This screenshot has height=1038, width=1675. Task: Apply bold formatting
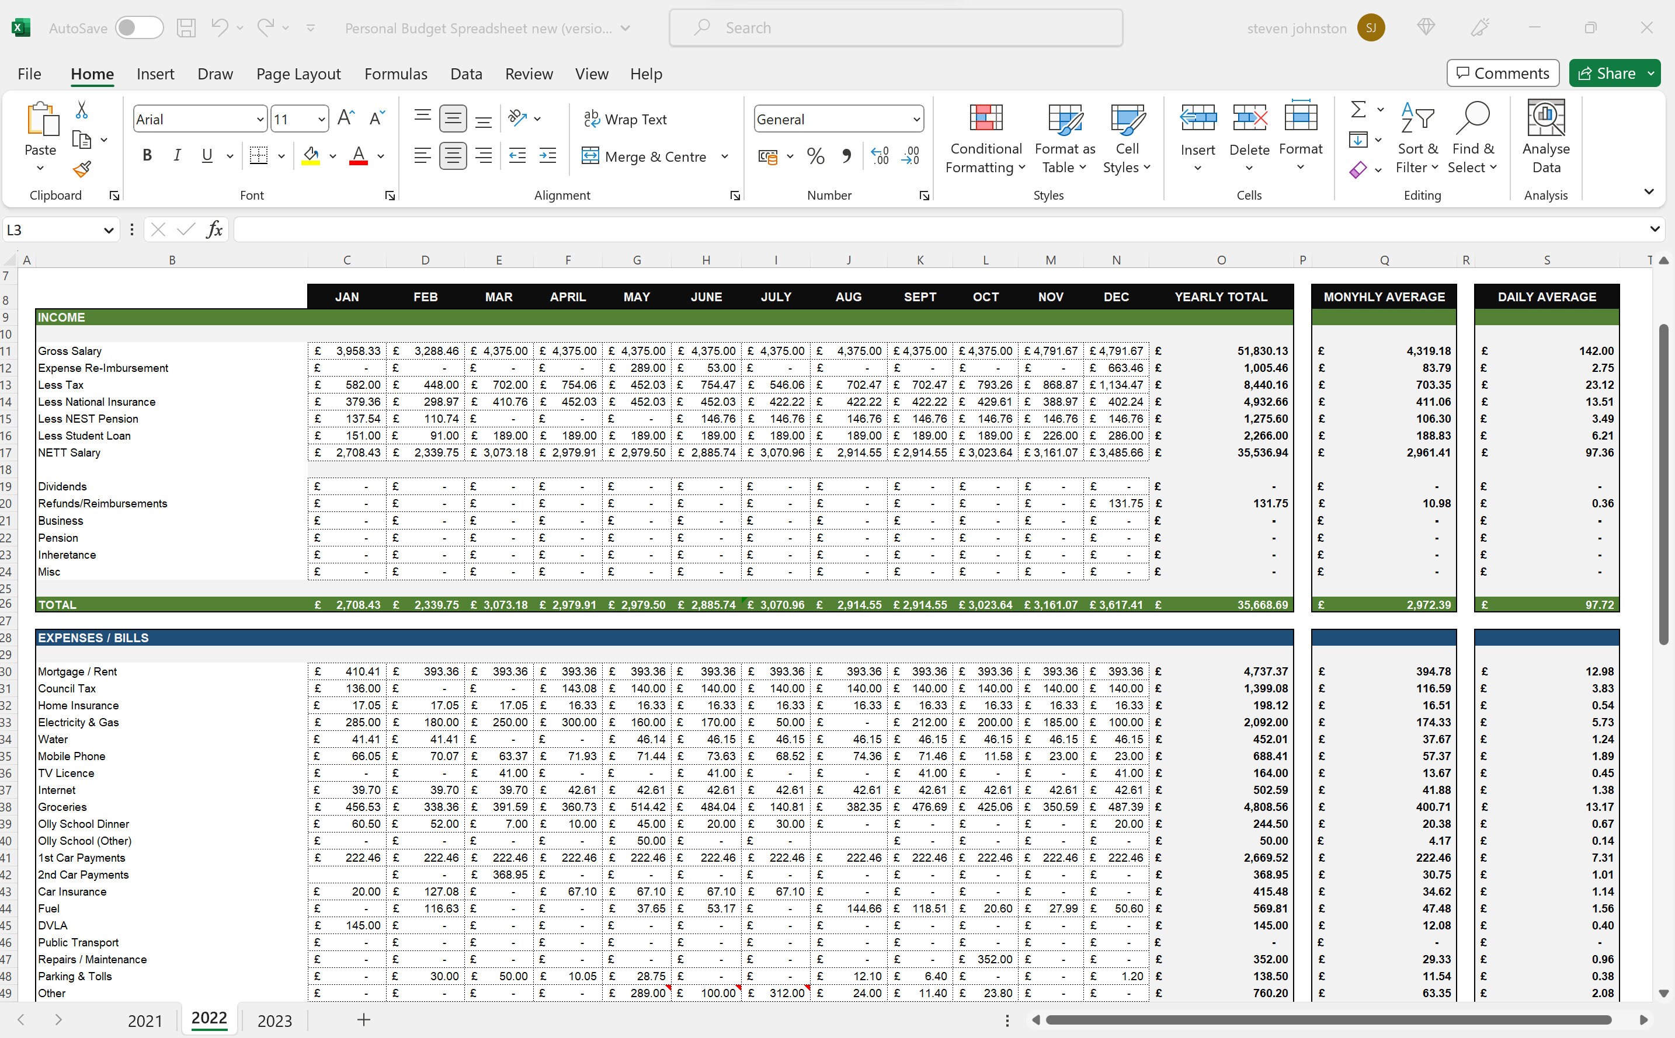[x=146, y=155]
